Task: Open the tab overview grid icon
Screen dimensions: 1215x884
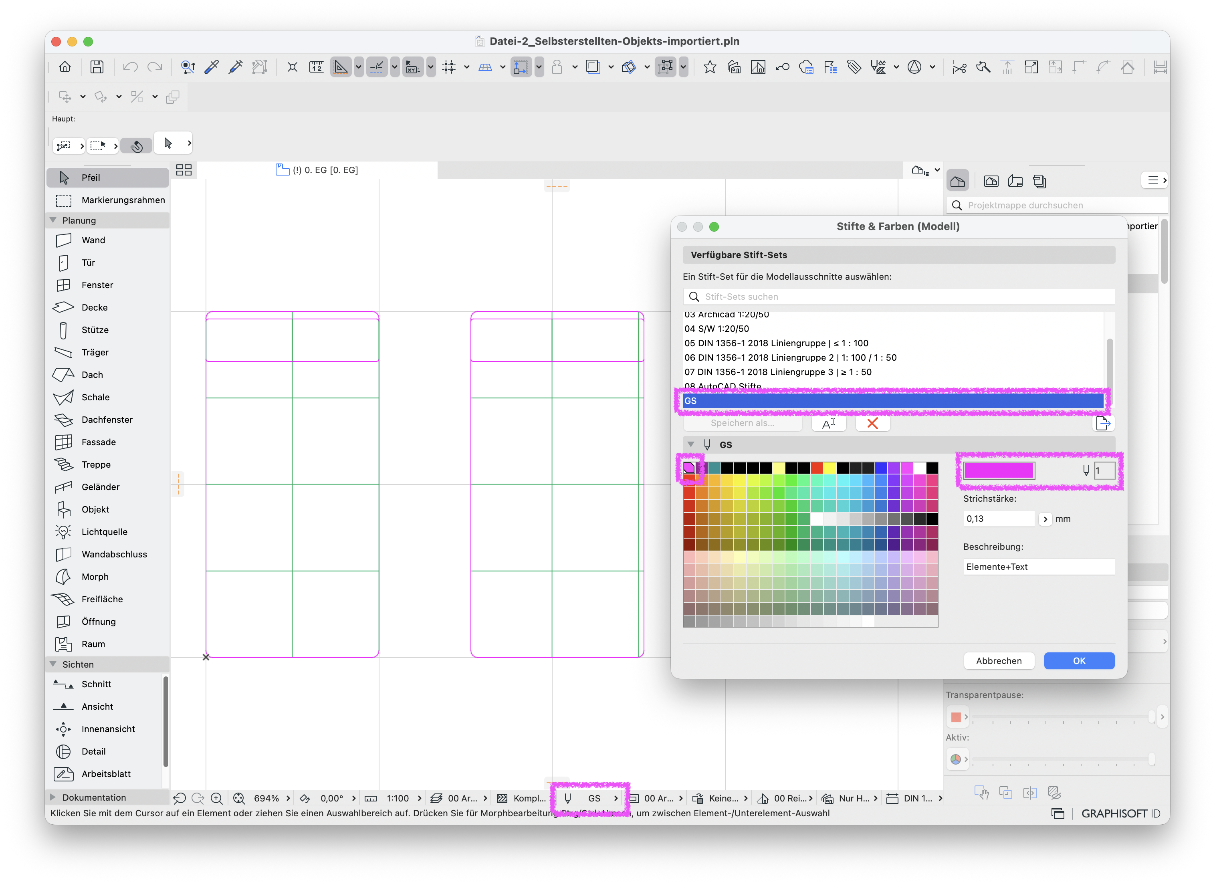Action: [x=184, y=170]
